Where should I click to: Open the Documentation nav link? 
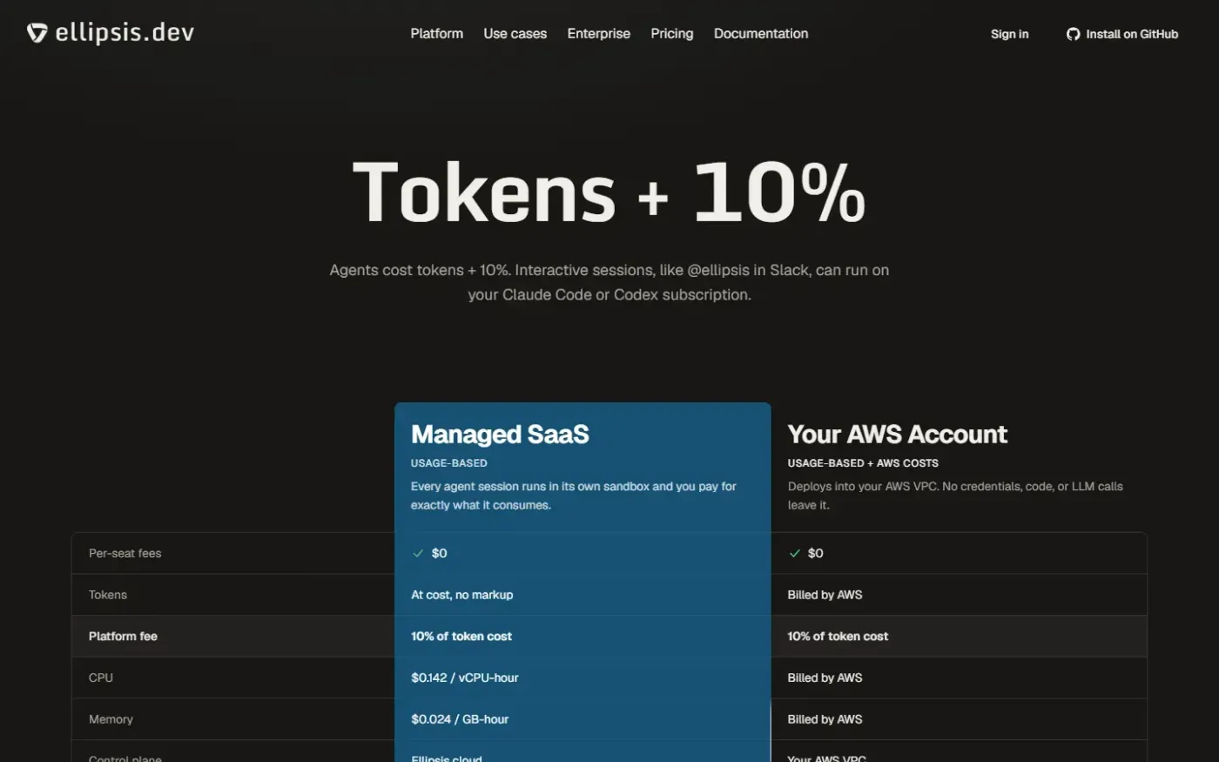pyautogui.click(x=761, y=33)
